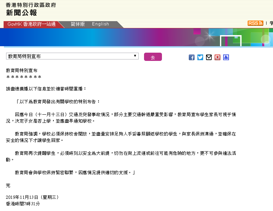Click the paragraph starting 教育局強調
The image size is (273, 211).
click(121, 137)
